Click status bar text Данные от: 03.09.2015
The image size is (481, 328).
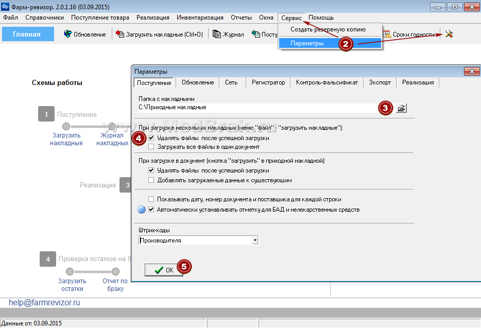(31, 323)
